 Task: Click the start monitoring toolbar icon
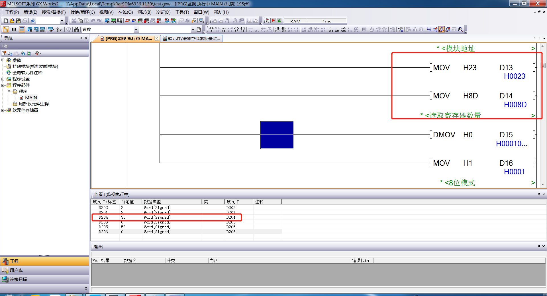(441, 30)
